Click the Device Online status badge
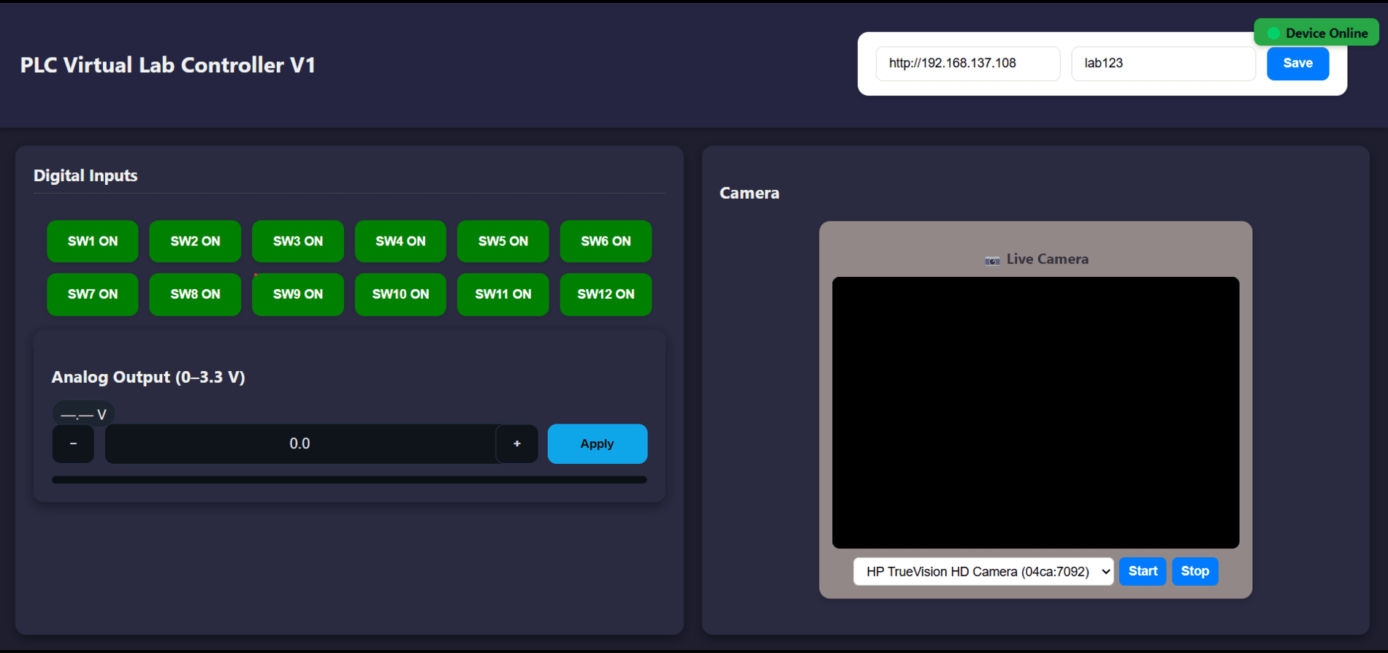 click(1316, 33)
